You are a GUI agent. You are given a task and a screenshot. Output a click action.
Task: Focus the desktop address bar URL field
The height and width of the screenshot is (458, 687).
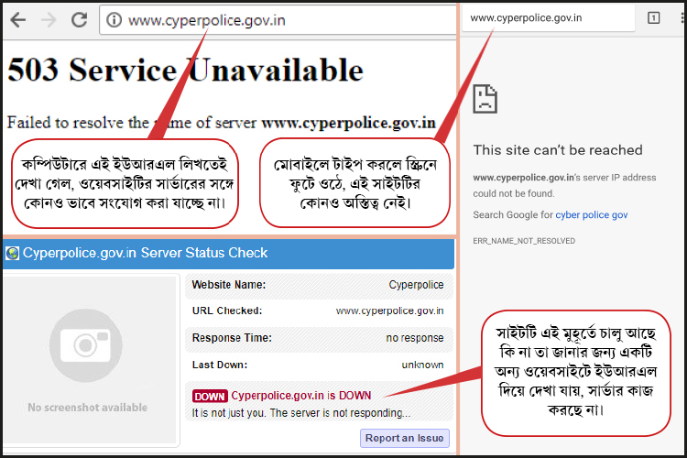pyautogui.click(x=275, y=19)
